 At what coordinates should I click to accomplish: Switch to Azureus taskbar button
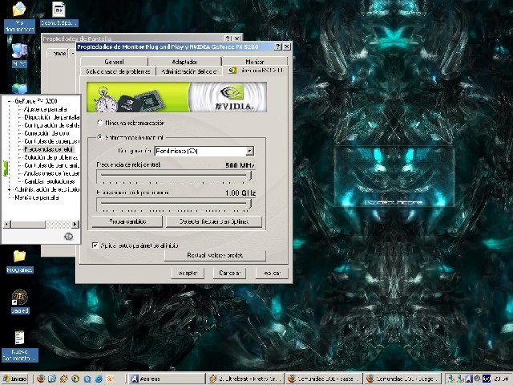point(166,379)
